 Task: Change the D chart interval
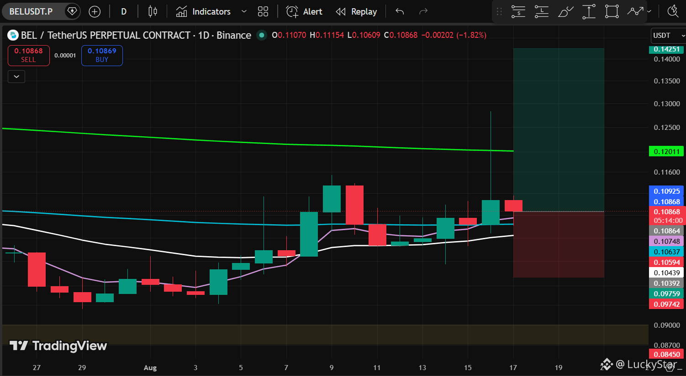click(124, 12)
